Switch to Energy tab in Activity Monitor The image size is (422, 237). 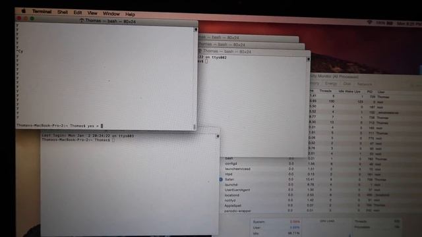pos(331,84)
